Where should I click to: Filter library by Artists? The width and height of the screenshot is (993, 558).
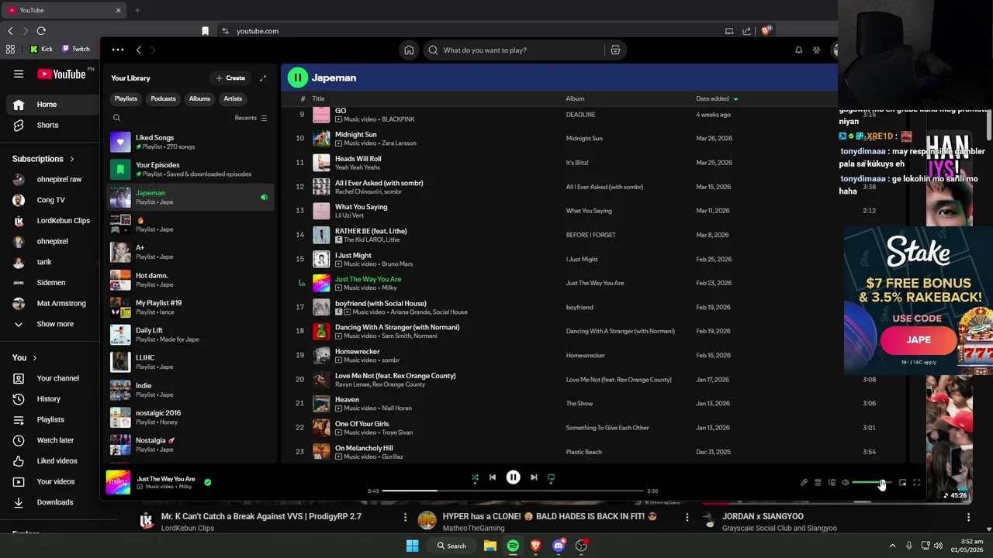point(233,98)
